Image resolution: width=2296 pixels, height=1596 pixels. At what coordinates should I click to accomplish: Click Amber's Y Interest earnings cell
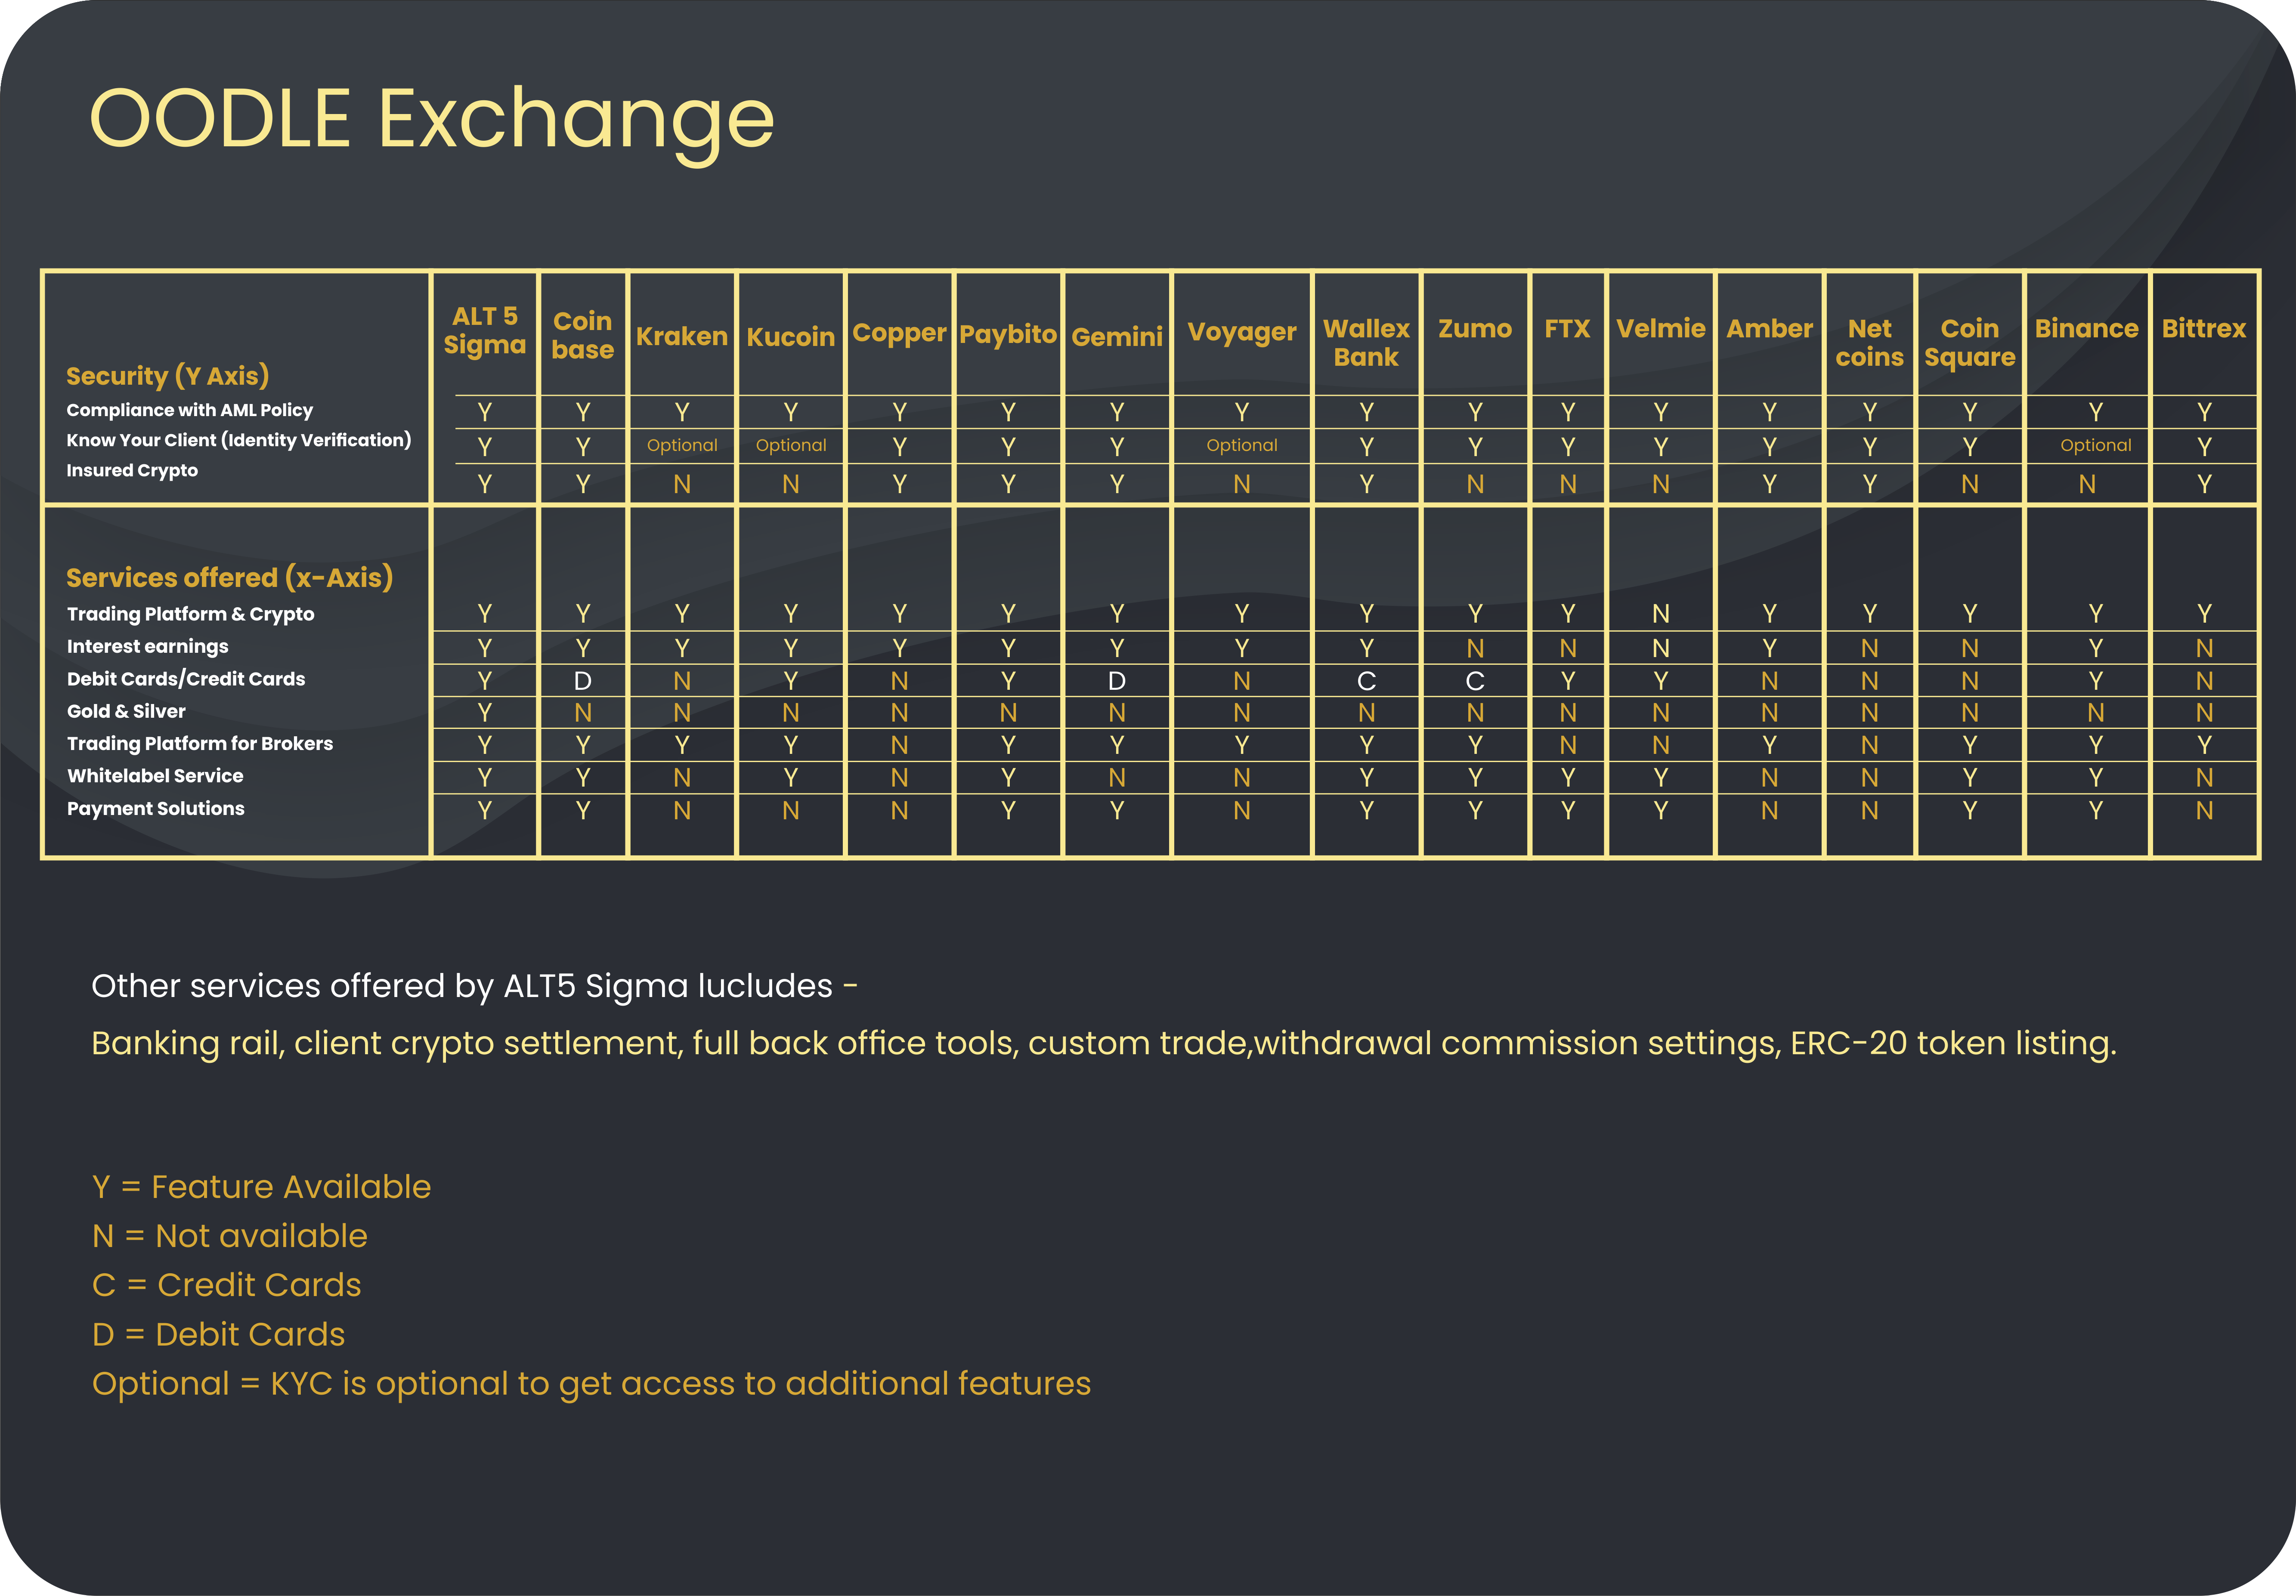pyautogui.click(x=1769, y=648)
